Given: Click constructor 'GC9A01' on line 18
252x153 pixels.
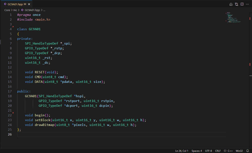Looking at the screenshot, I should 31,96.
